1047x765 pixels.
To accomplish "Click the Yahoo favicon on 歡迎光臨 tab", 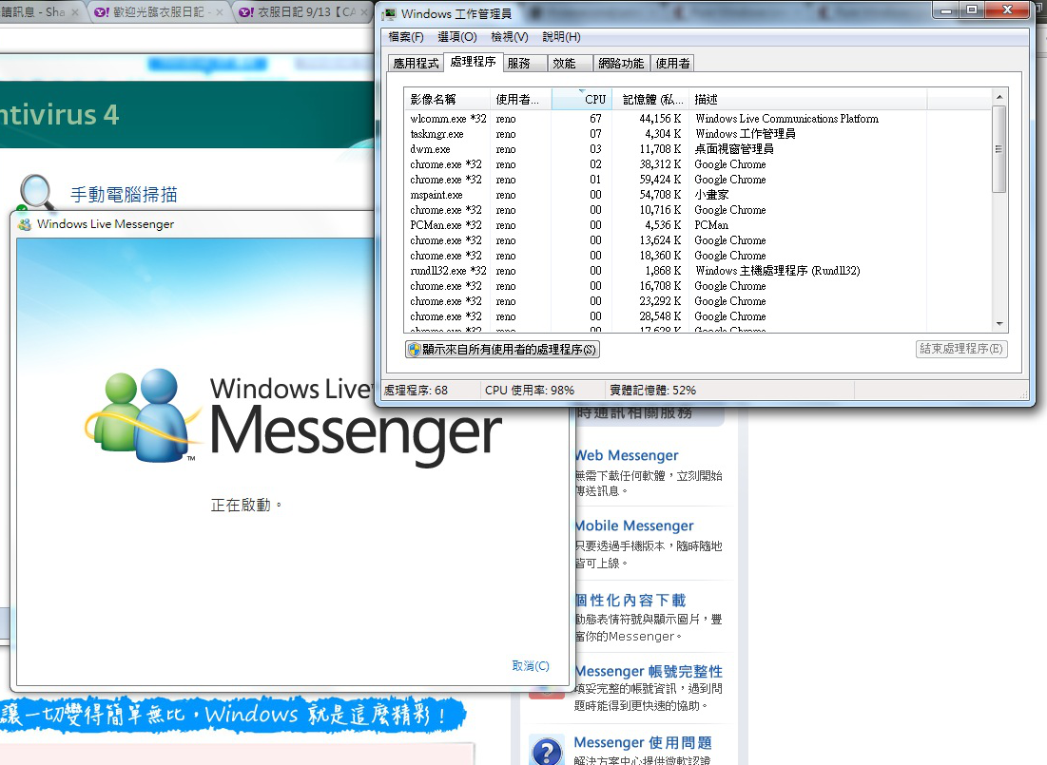I will click(x=102, y=12).
